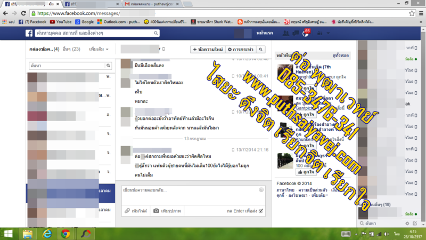Bookmark this page with the star icon
The width and height of the screenshot is (426, 240).
(412, 13)
